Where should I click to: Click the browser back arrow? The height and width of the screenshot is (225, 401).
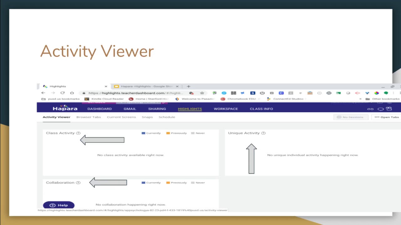pos(43,93)
